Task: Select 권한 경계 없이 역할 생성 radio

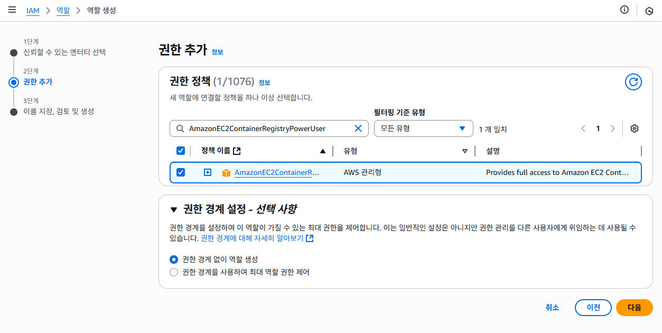Action: [x=174, y=260]
